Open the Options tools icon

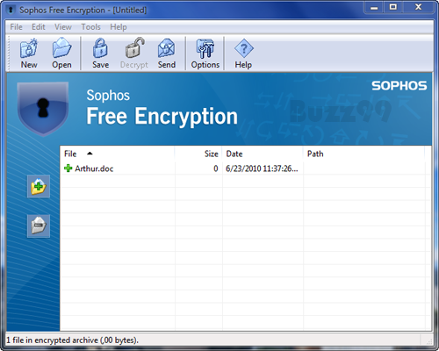click(x=205, y=53)
